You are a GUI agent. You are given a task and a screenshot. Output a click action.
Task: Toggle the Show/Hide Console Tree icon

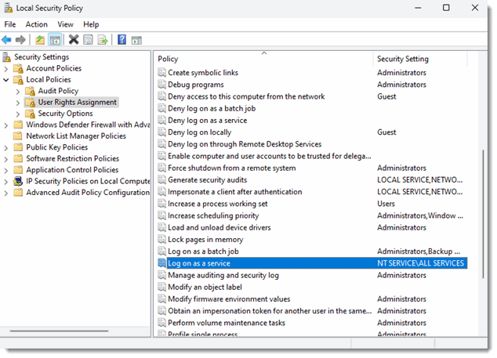[x=55, y=40]
